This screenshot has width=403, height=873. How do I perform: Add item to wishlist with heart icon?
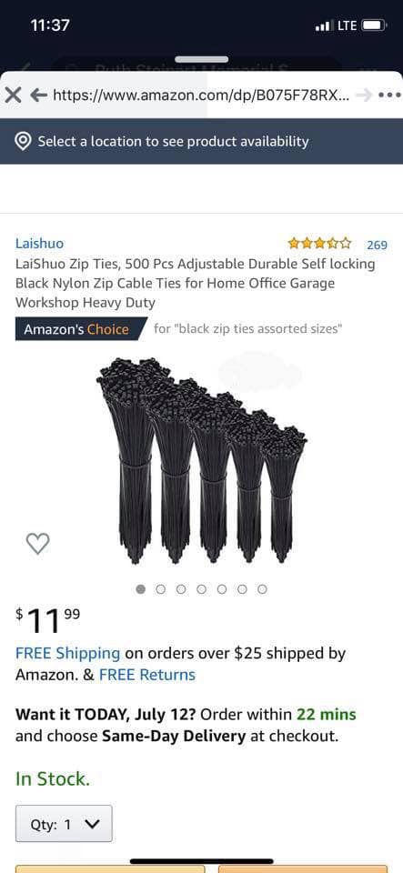point(38,543)
